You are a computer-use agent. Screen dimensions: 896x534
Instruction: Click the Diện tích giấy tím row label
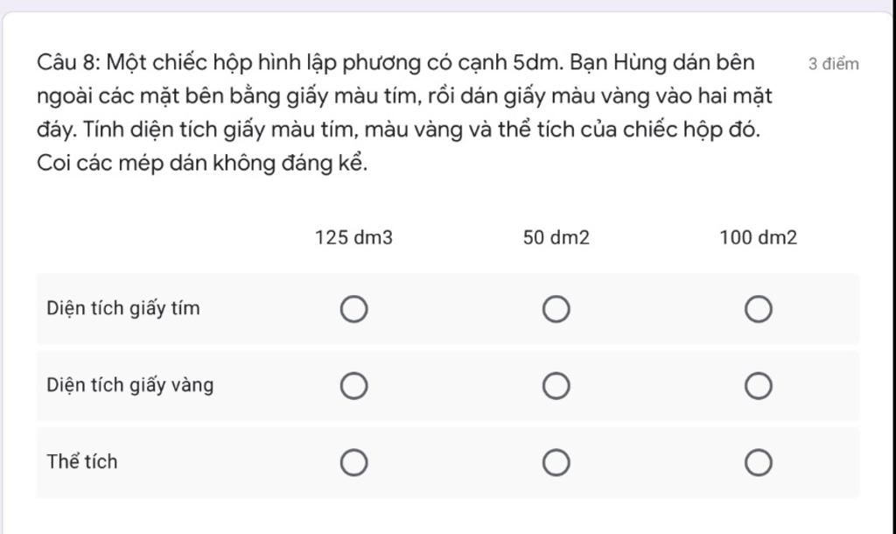point(123,309)
